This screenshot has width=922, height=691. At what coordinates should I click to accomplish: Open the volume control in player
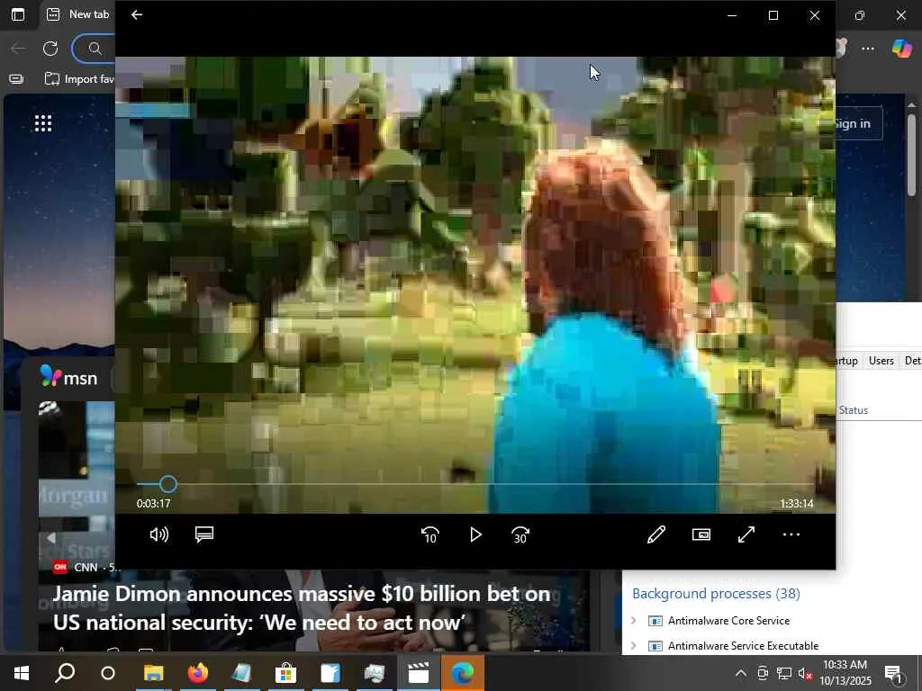pyautogui.click(x=158, y=534)
